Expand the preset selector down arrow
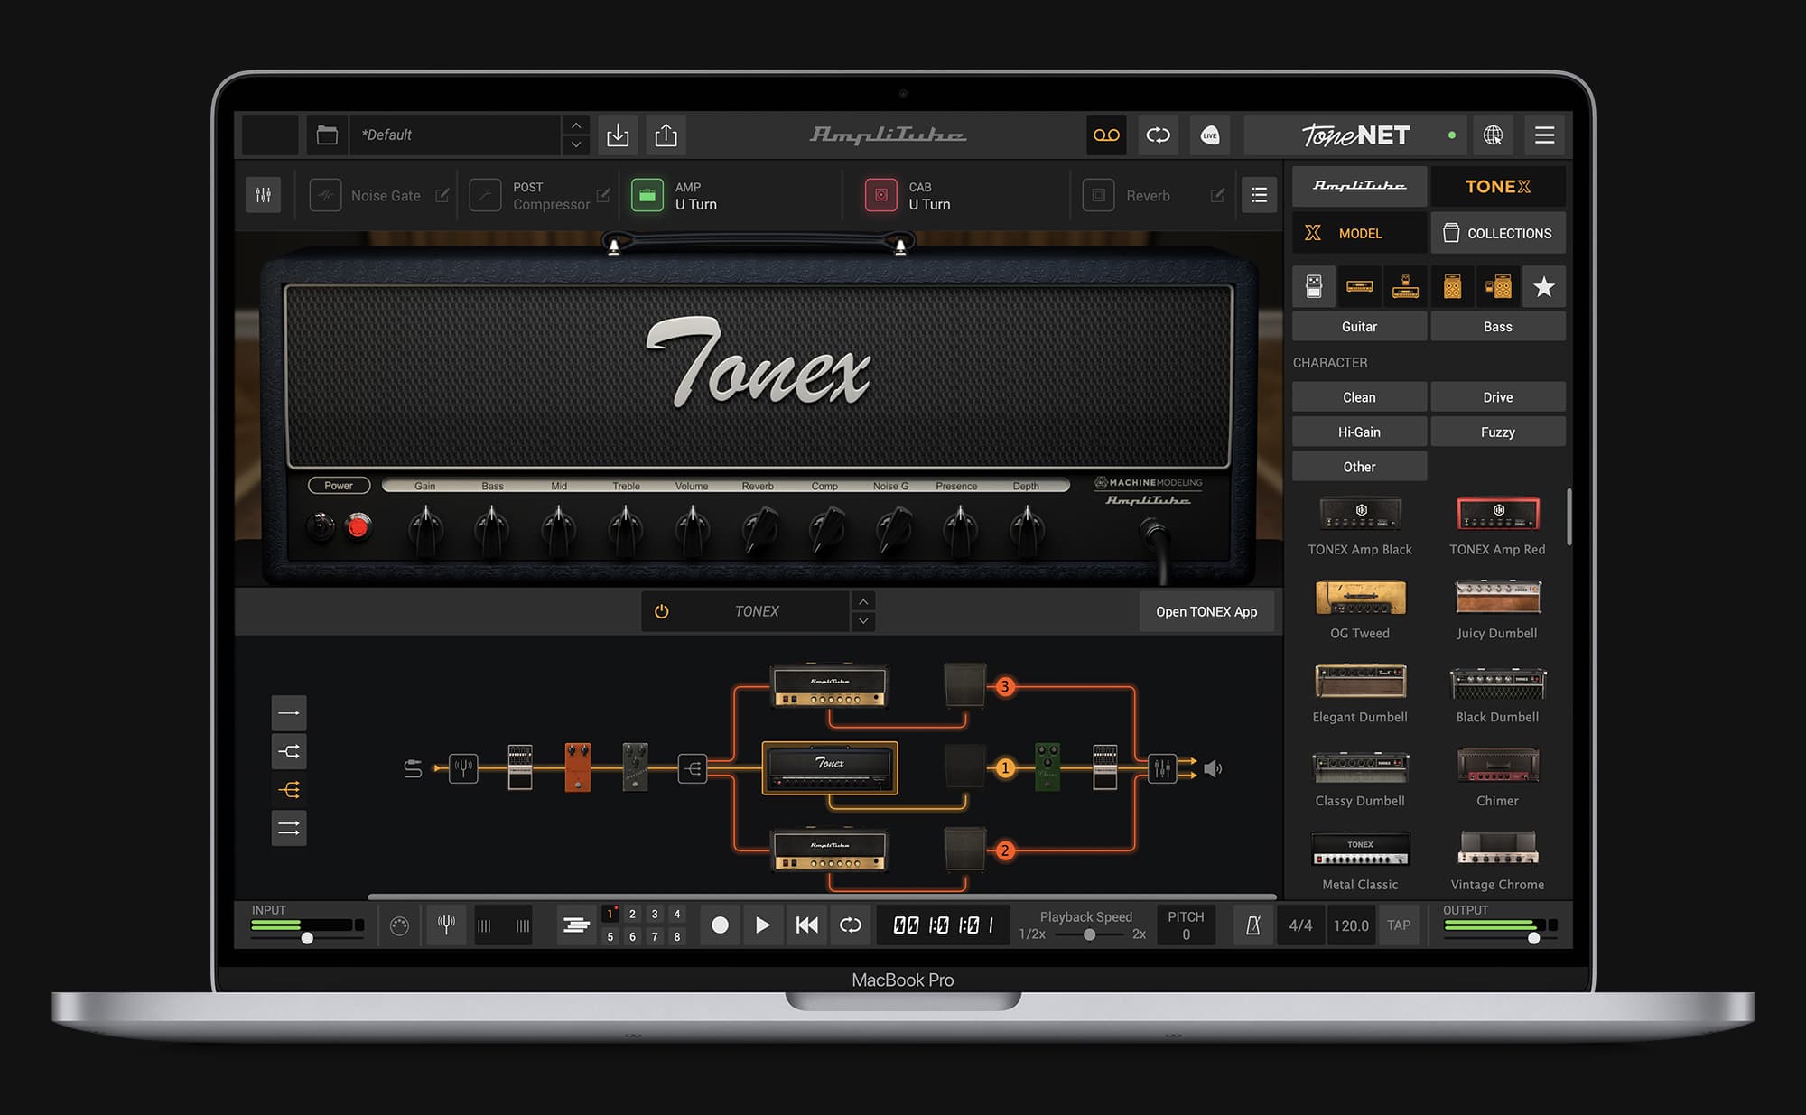The image size is (1806, 1115). click(575, 144)
